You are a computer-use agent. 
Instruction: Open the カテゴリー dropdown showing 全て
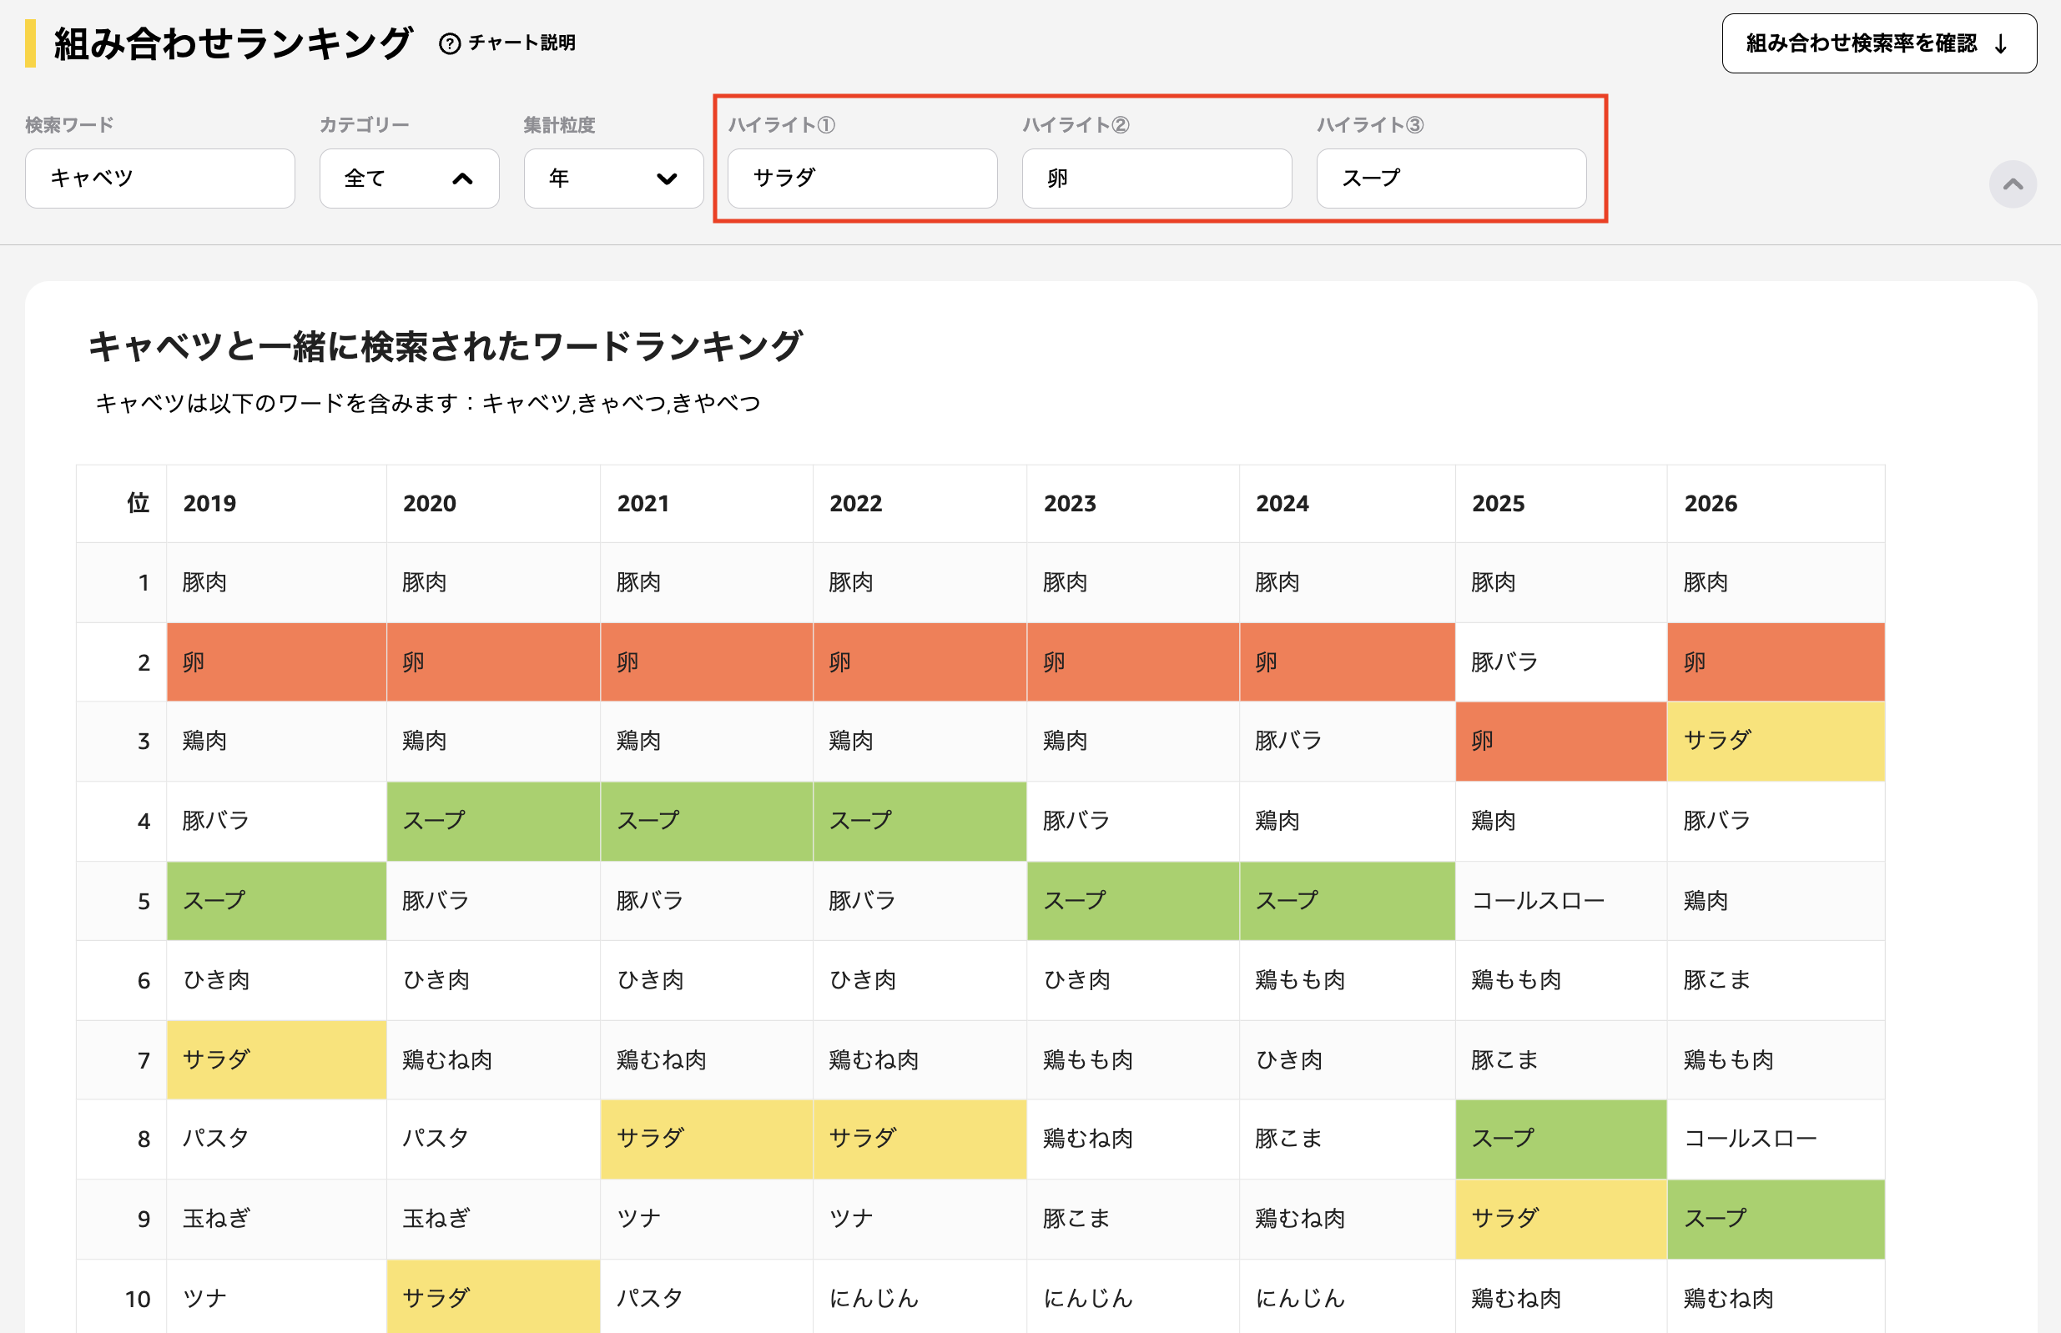click(409, 179)
